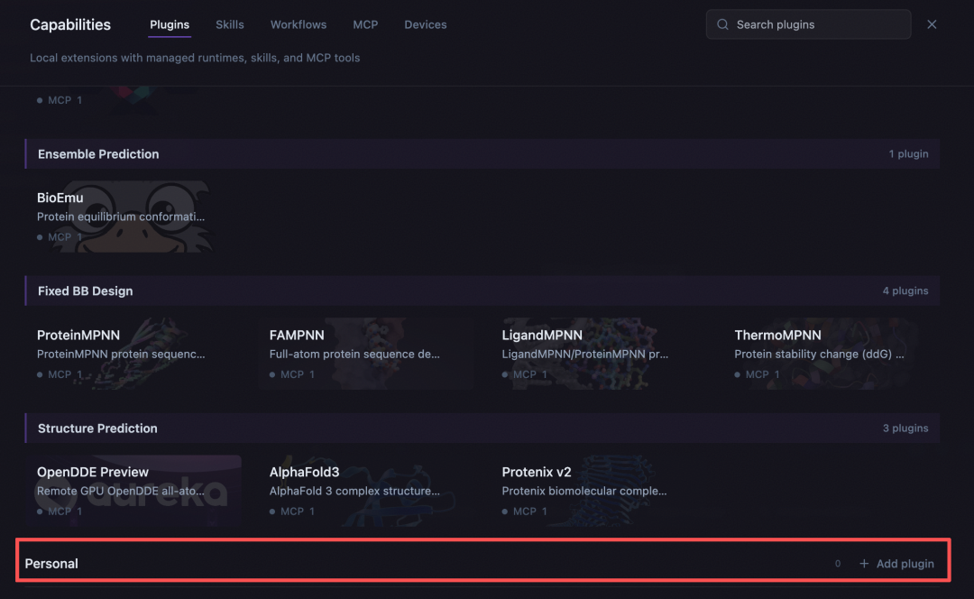Open the Protenix v2 plugin card
Image resolution: width=974 pixels, height=599 pixels.
[x=598, y=491]
